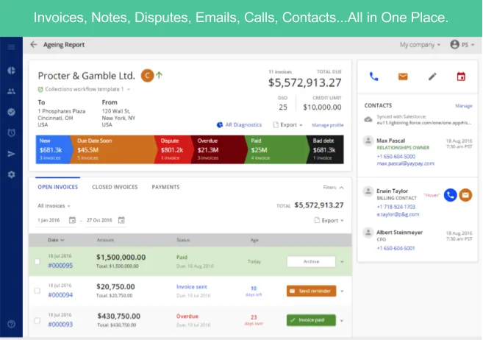Open the calendar picker for 27 Oct 2016

121,220
